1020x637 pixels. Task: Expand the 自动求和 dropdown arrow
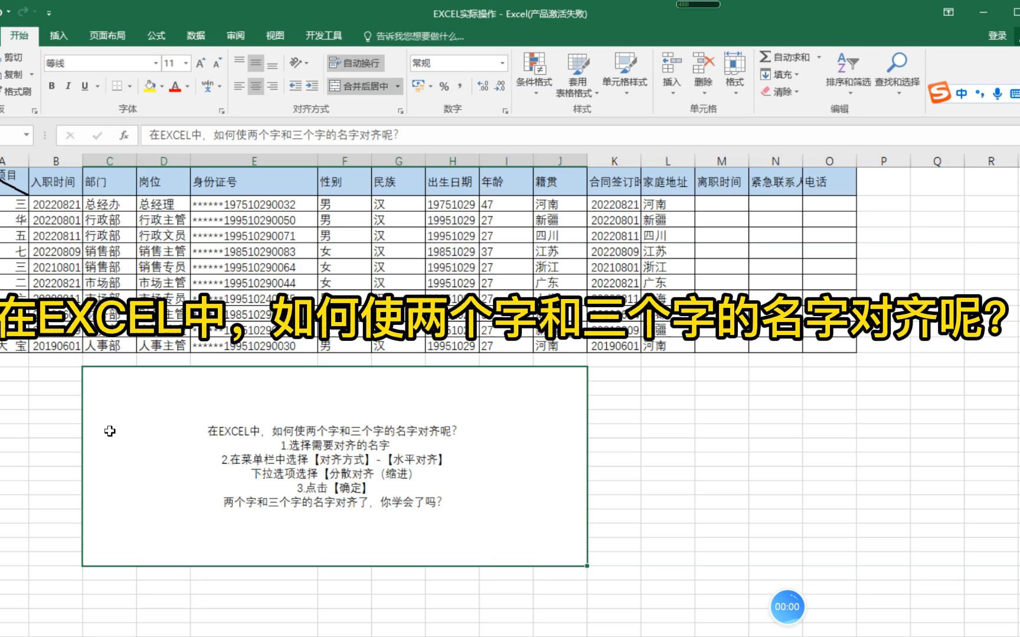(x=819, y=57)
